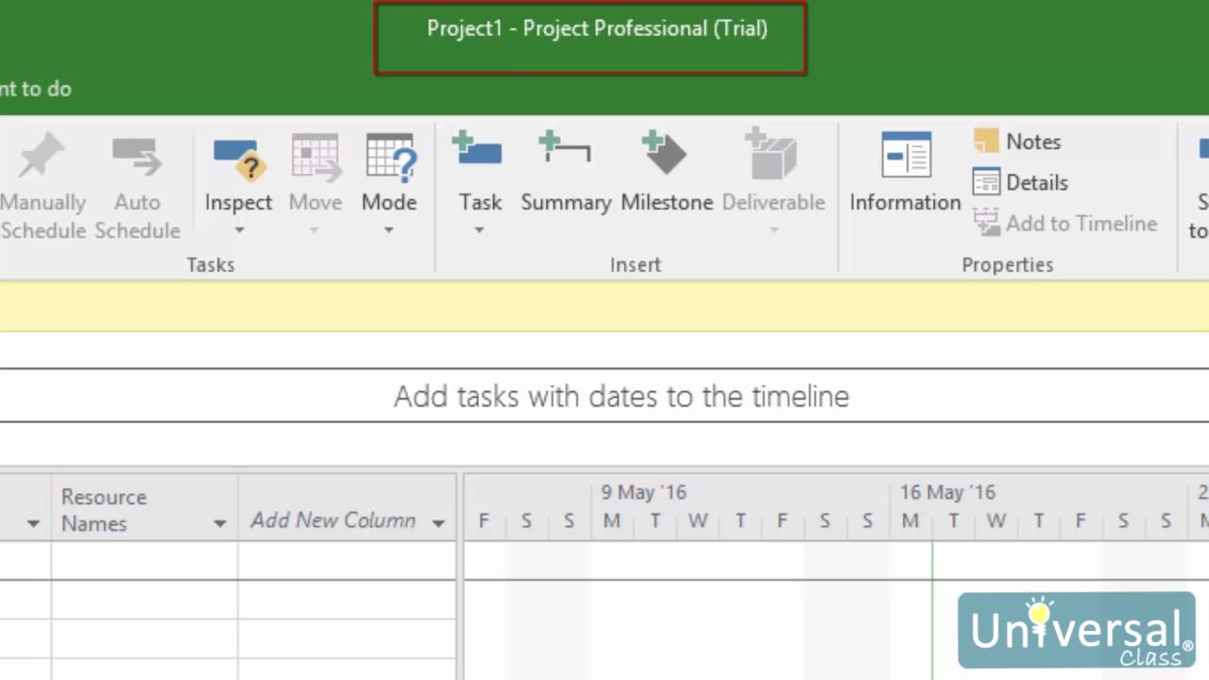Click the Manually Schedule pin icon

(x=42, y=155)
